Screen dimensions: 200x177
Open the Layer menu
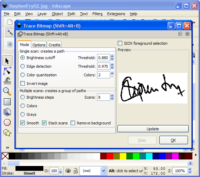click(x=42, y=14)
